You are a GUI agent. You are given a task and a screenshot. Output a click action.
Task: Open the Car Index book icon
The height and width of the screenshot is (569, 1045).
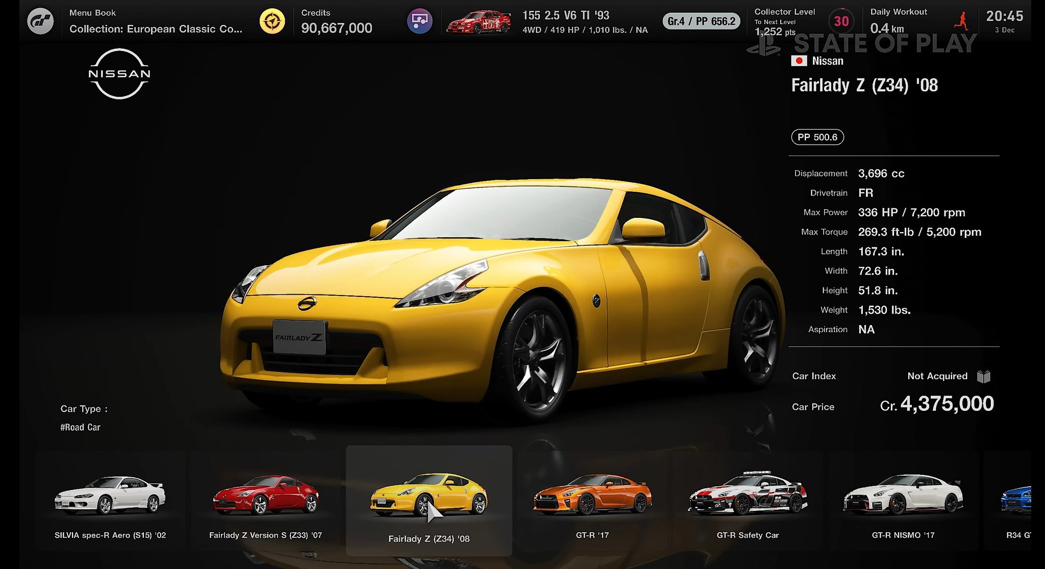(984, 376)
